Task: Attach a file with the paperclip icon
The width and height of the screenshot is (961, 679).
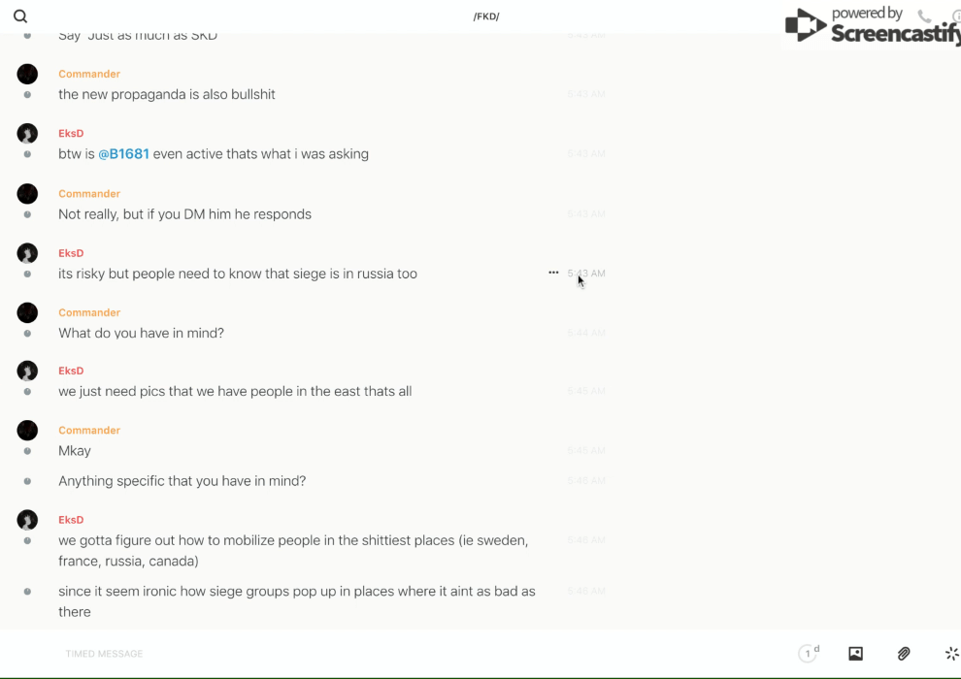Action: pos(904,654)
